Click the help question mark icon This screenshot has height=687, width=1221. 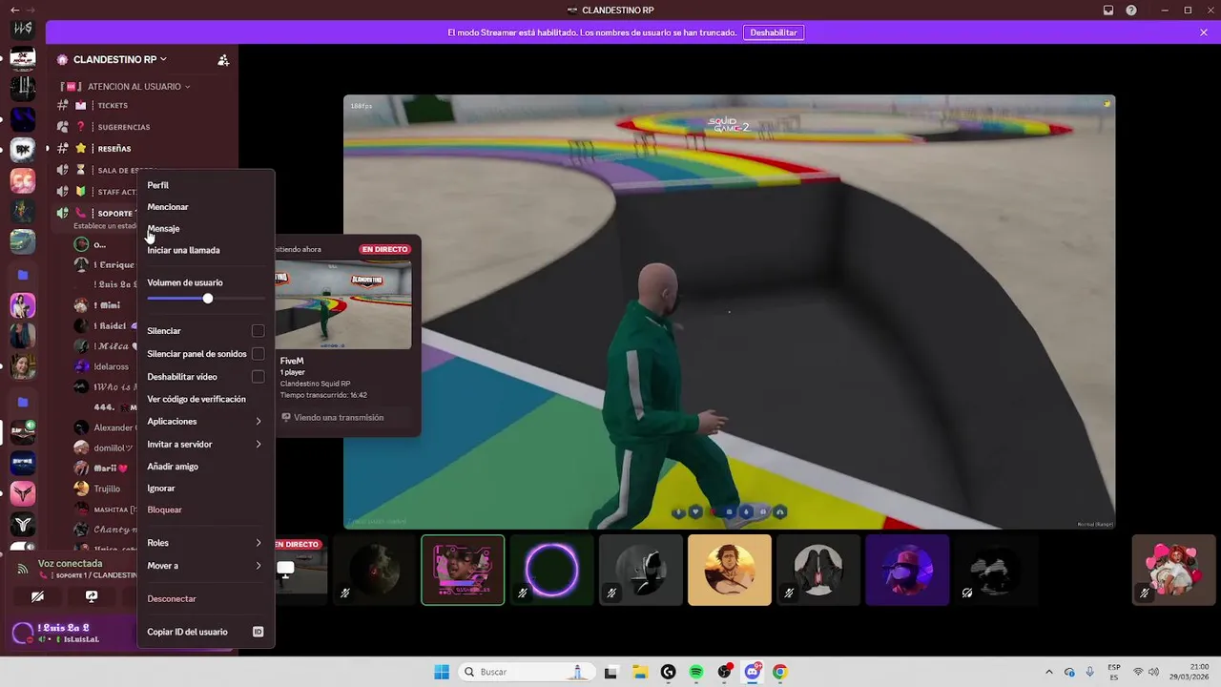coord(1131,10)
